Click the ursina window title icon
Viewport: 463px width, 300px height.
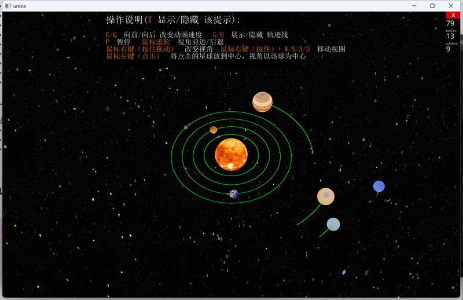coord(8,6)
